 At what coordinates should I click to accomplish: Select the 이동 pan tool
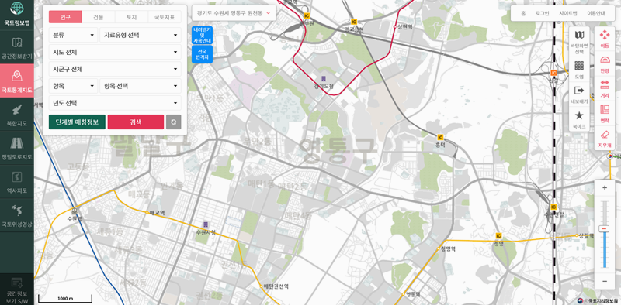coord(605,39)
